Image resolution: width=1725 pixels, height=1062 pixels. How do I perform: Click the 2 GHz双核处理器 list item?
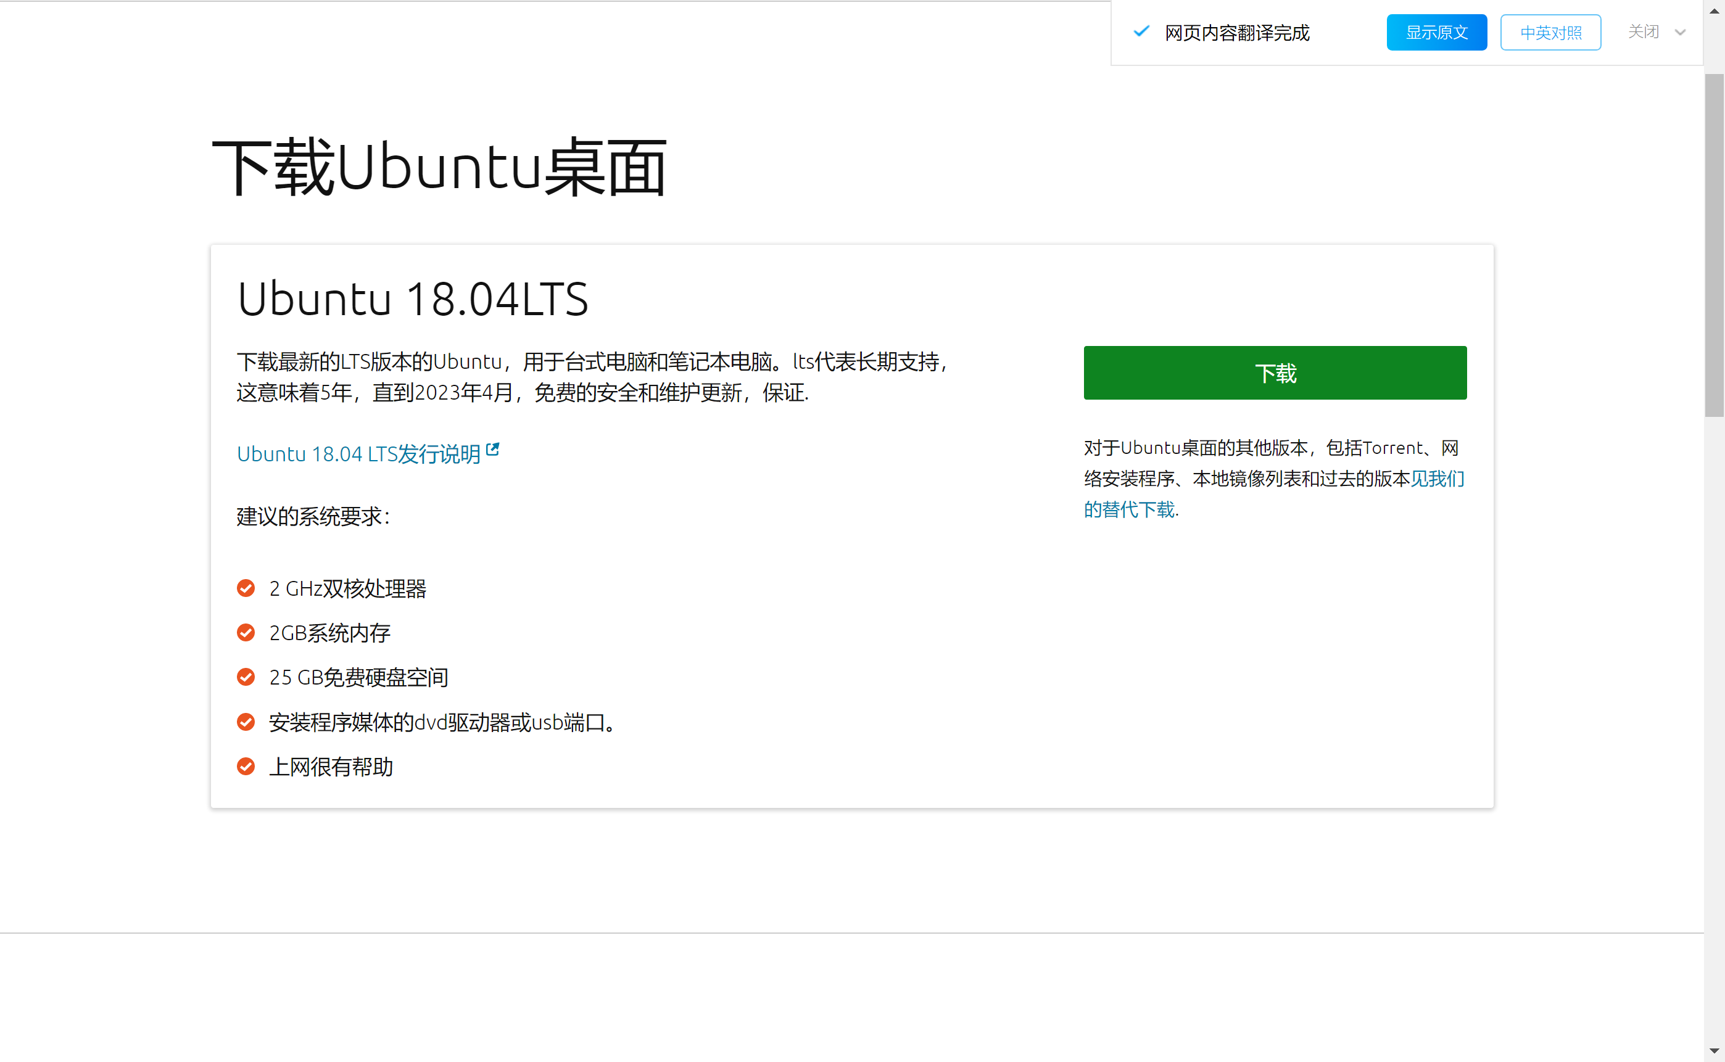tap(347, 588)
